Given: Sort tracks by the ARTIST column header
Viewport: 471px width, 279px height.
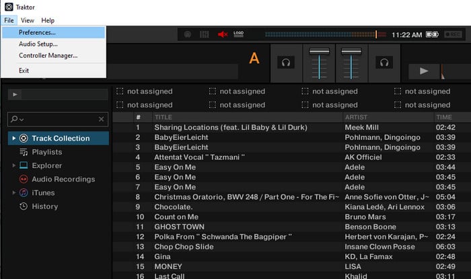Looking at the screenshot, I should (x=356, y=117).
